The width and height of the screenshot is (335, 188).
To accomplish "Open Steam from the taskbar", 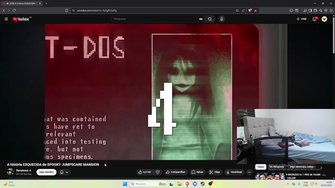I will pyautogui.click(x=203, y=184).
